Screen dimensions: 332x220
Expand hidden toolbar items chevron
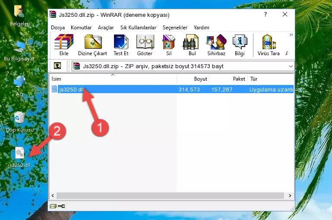[291, 35]
